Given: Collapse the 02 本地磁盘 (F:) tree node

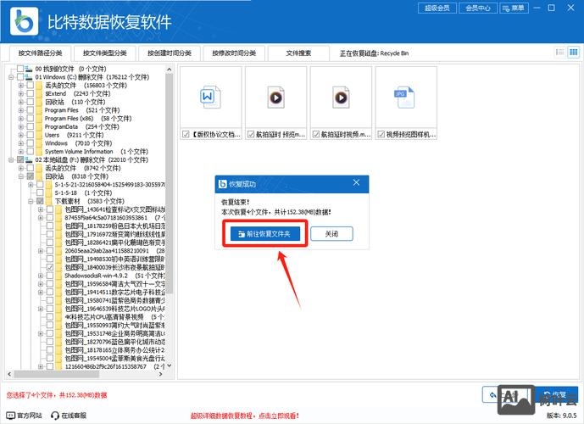Looking at the screenshot, I should (x=11, y=159).
